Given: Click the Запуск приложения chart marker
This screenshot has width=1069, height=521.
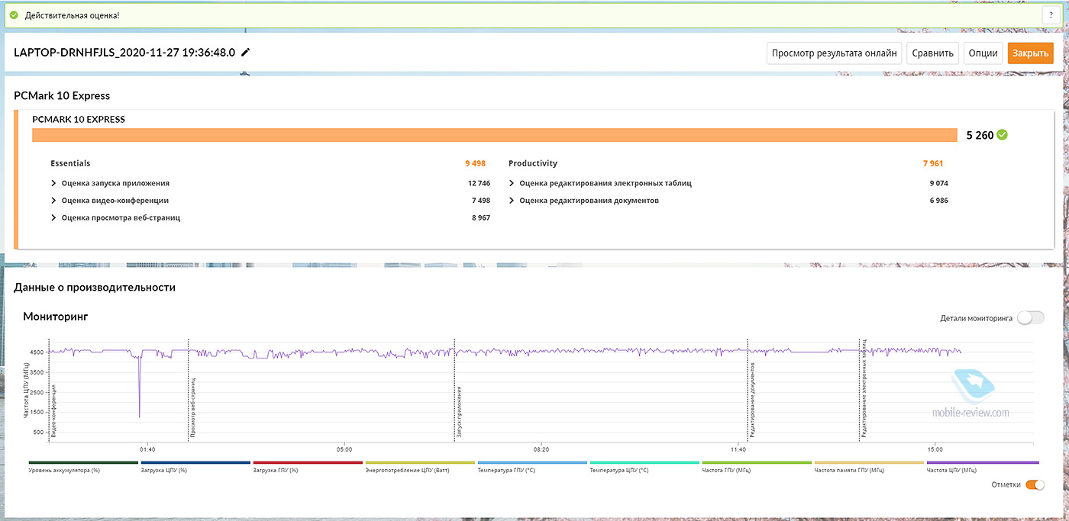Looking at the screenshot, I should tap(459, 410).
